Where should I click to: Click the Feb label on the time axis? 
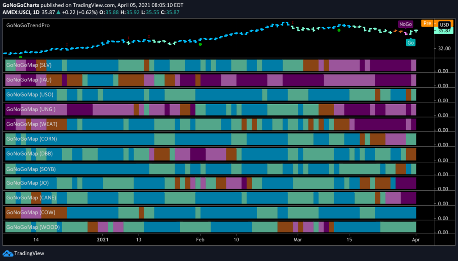click(x=200, y=240)
